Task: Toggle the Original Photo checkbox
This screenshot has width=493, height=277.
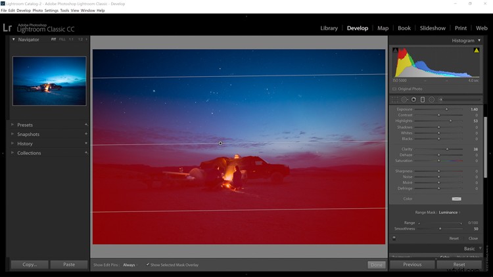Action: tap(394, 89)
